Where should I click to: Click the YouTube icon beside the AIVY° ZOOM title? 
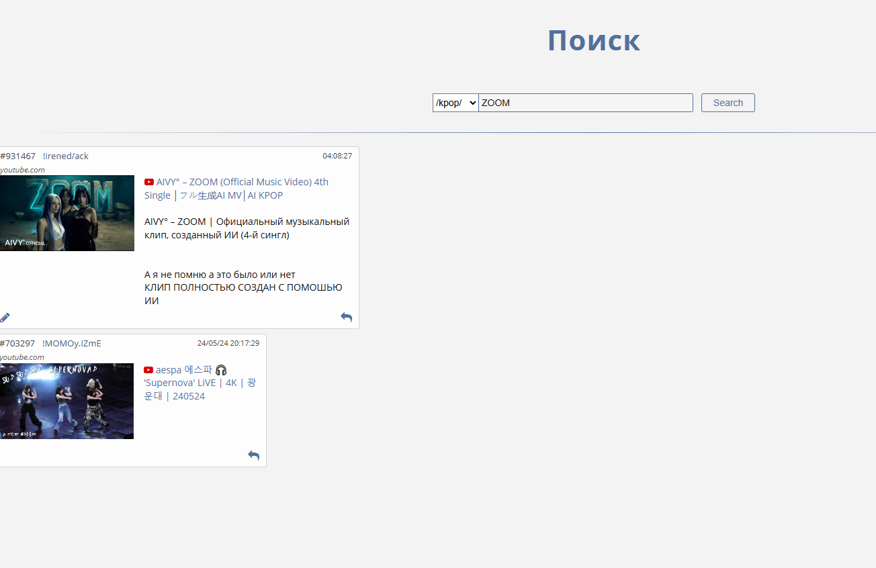(x=149, y=182)
